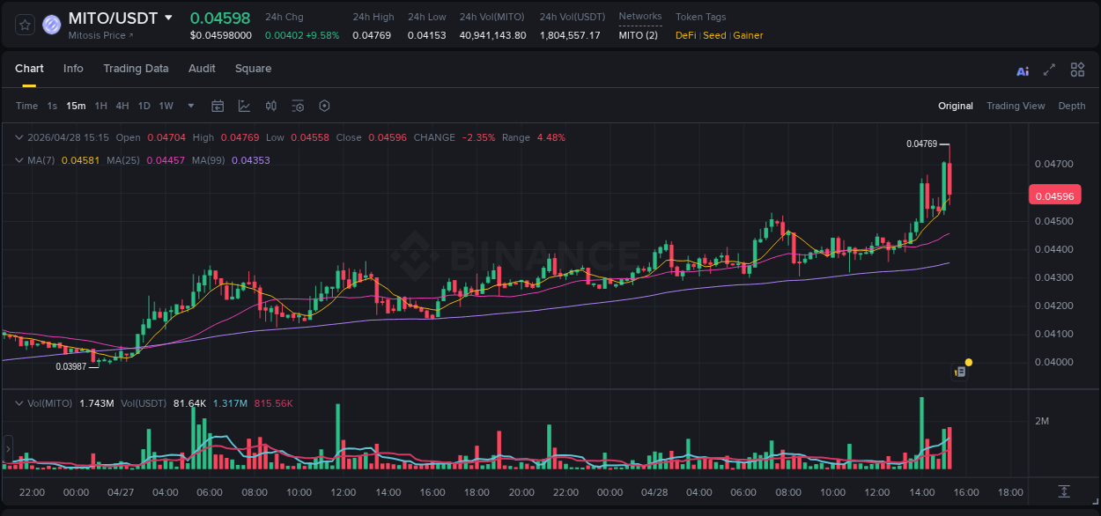Select the chart style icon

point(244,106)
